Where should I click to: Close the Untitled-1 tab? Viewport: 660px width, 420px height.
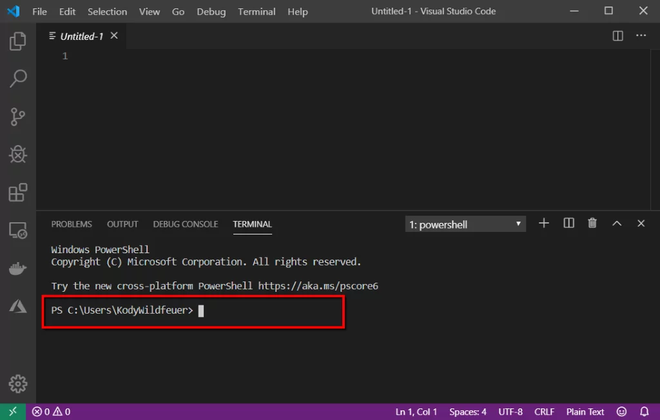(114, 36)
